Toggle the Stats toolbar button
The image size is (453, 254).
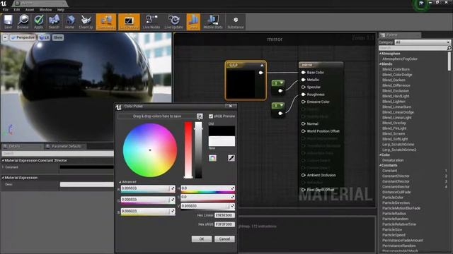tap(193, 22)
